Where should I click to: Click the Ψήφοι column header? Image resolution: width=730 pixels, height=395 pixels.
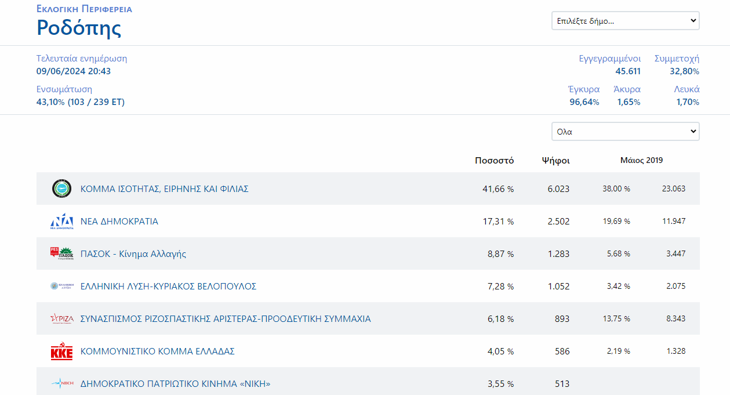pos(555,161)
